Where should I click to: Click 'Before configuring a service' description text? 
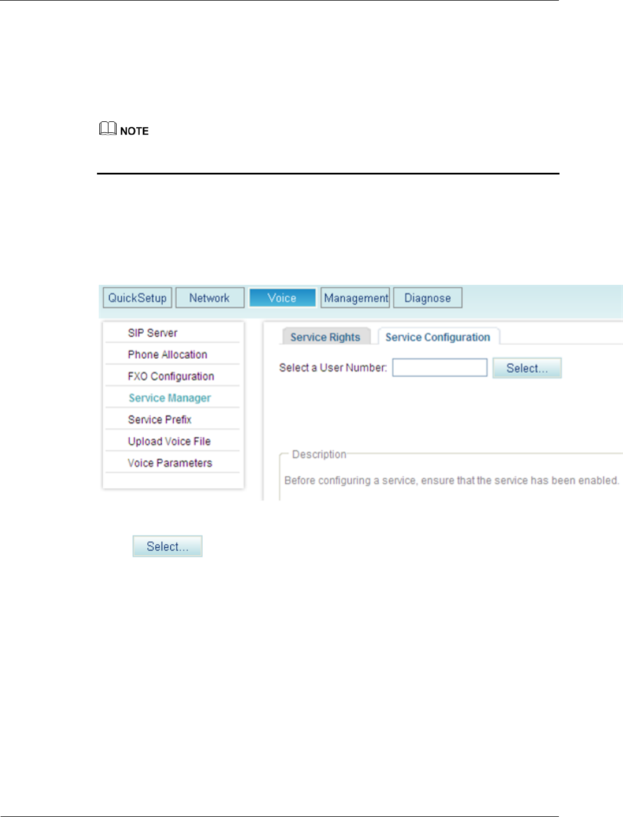coord(452,480)
